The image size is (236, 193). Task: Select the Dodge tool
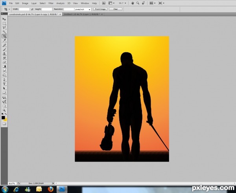tap(4, 75)
